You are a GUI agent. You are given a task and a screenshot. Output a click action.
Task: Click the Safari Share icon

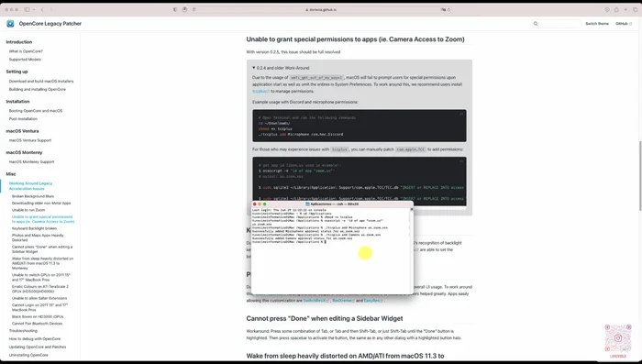(616, 9)
